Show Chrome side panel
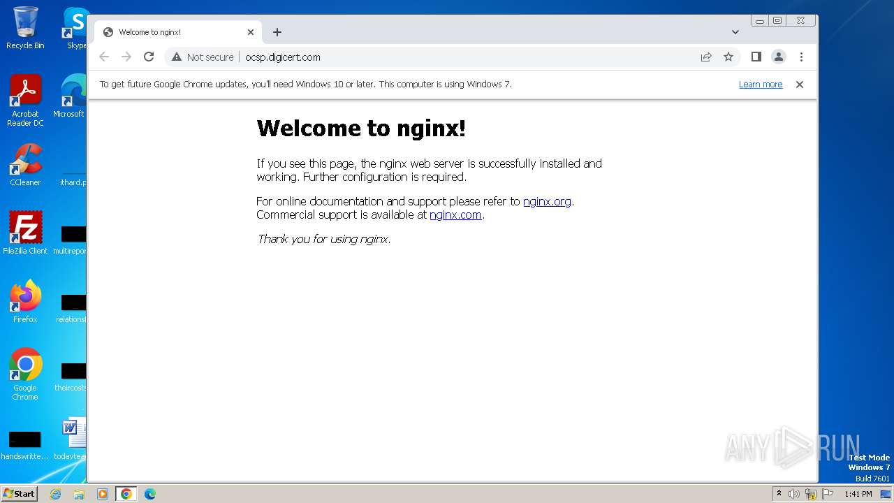The height and width of the screenshot is (503, 894). pos(756,57)
